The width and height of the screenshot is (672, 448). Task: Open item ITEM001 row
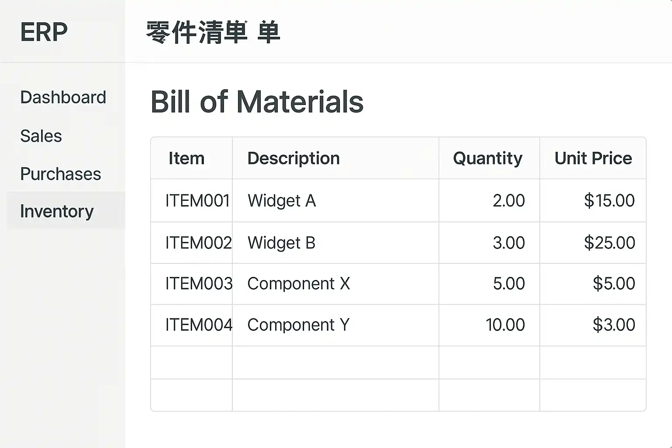pyautogui.click(x=197, y=201)
